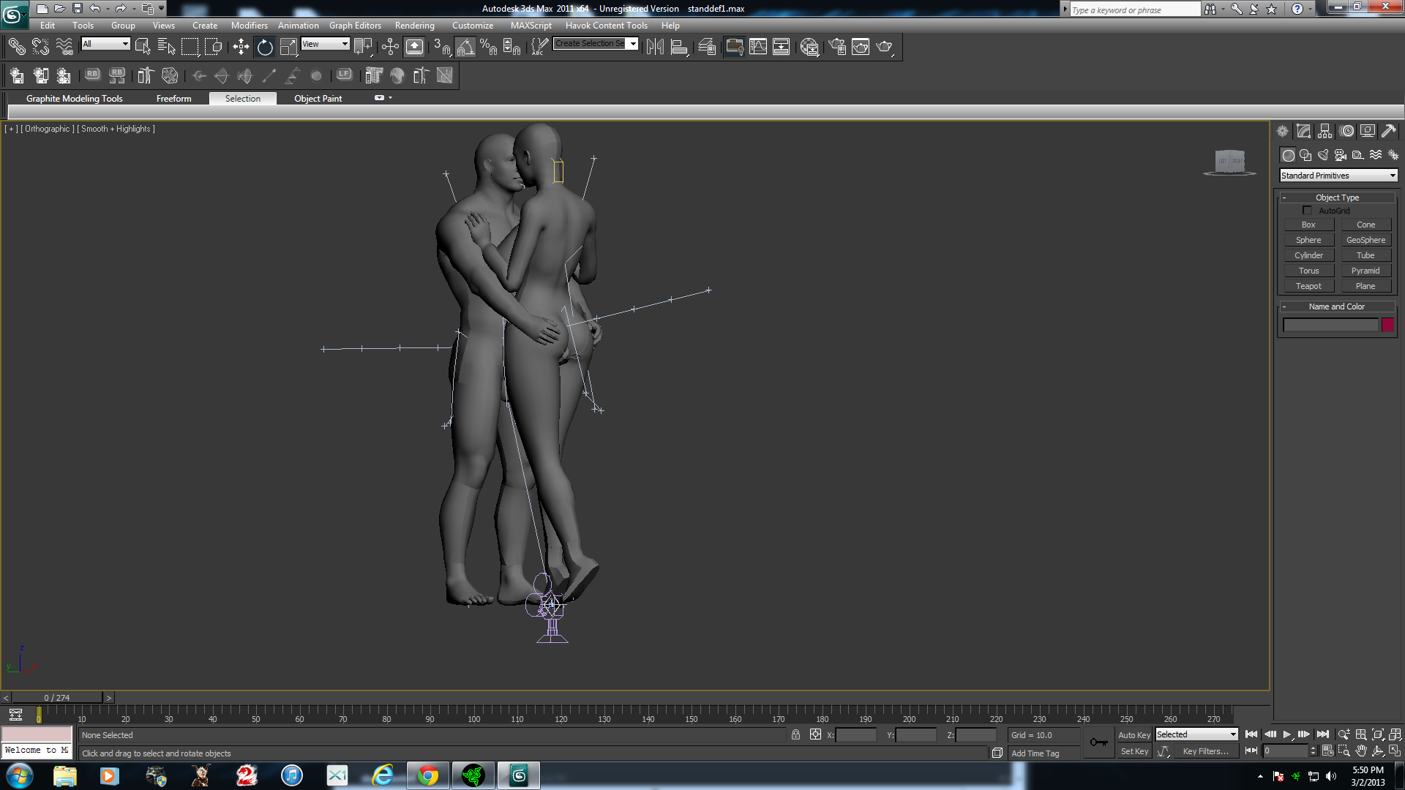Click the object color swatch
The height and width of the screenshot is (790, 1405).
(1387, 326)
